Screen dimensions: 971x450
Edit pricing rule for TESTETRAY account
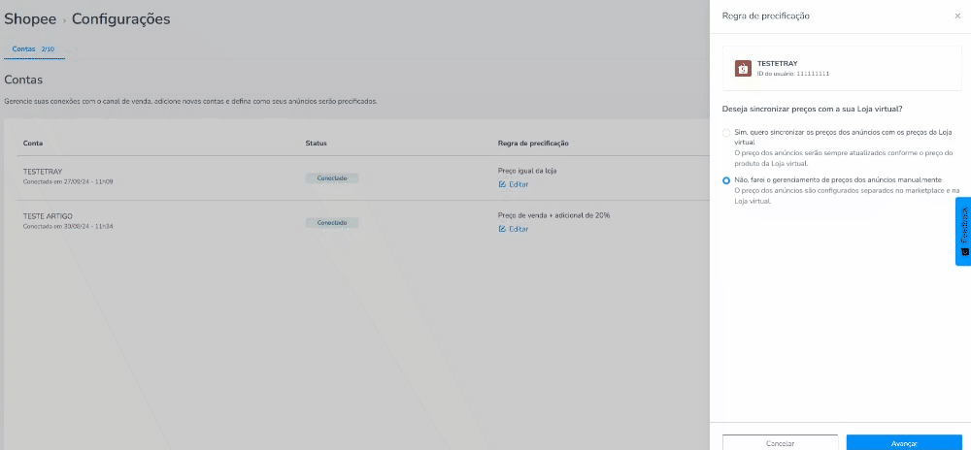514,184
